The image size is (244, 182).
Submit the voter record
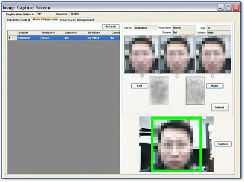point(220,108)
